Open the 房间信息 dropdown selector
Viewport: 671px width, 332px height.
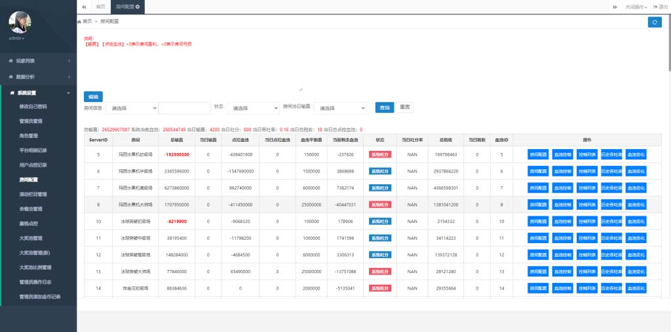click(132, 108)
